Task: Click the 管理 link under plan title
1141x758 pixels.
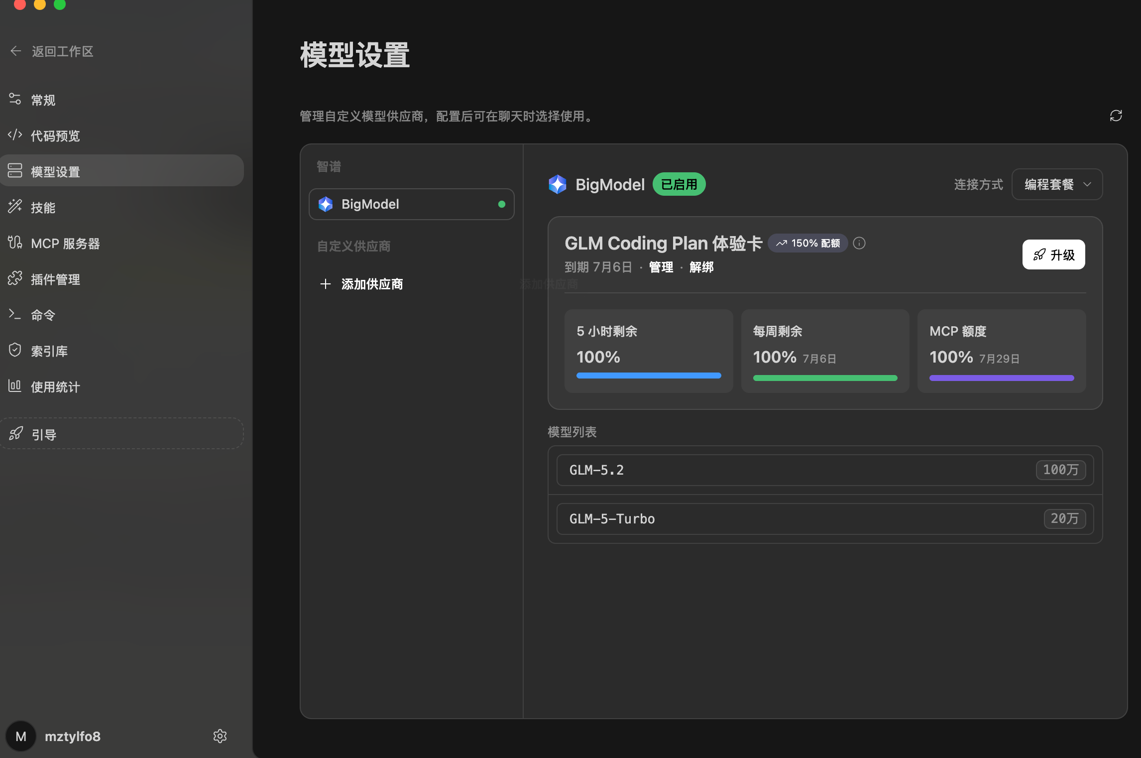Action: pyautogui.click(x=661, y=267)
